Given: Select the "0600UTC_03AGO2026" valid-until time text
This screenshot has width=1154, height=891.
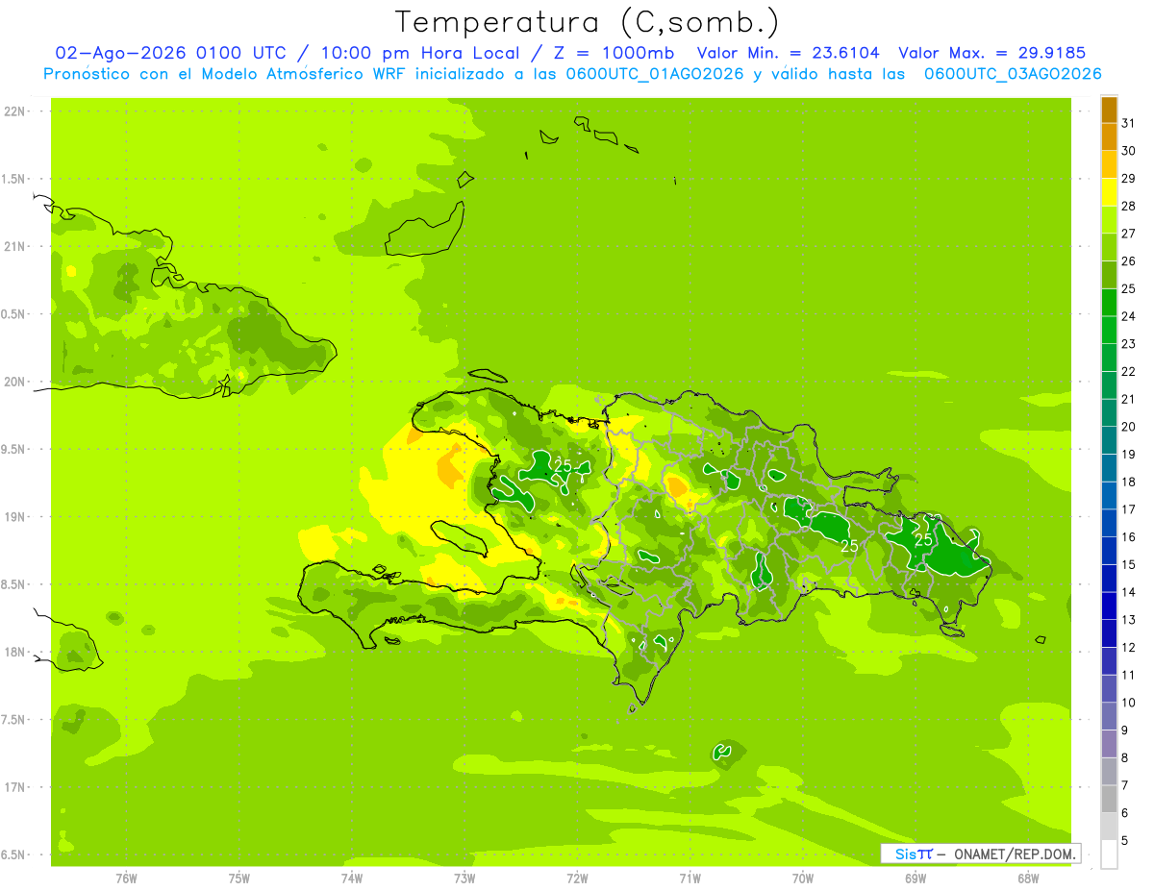Looking at the screenshot, I should 1013,74.
